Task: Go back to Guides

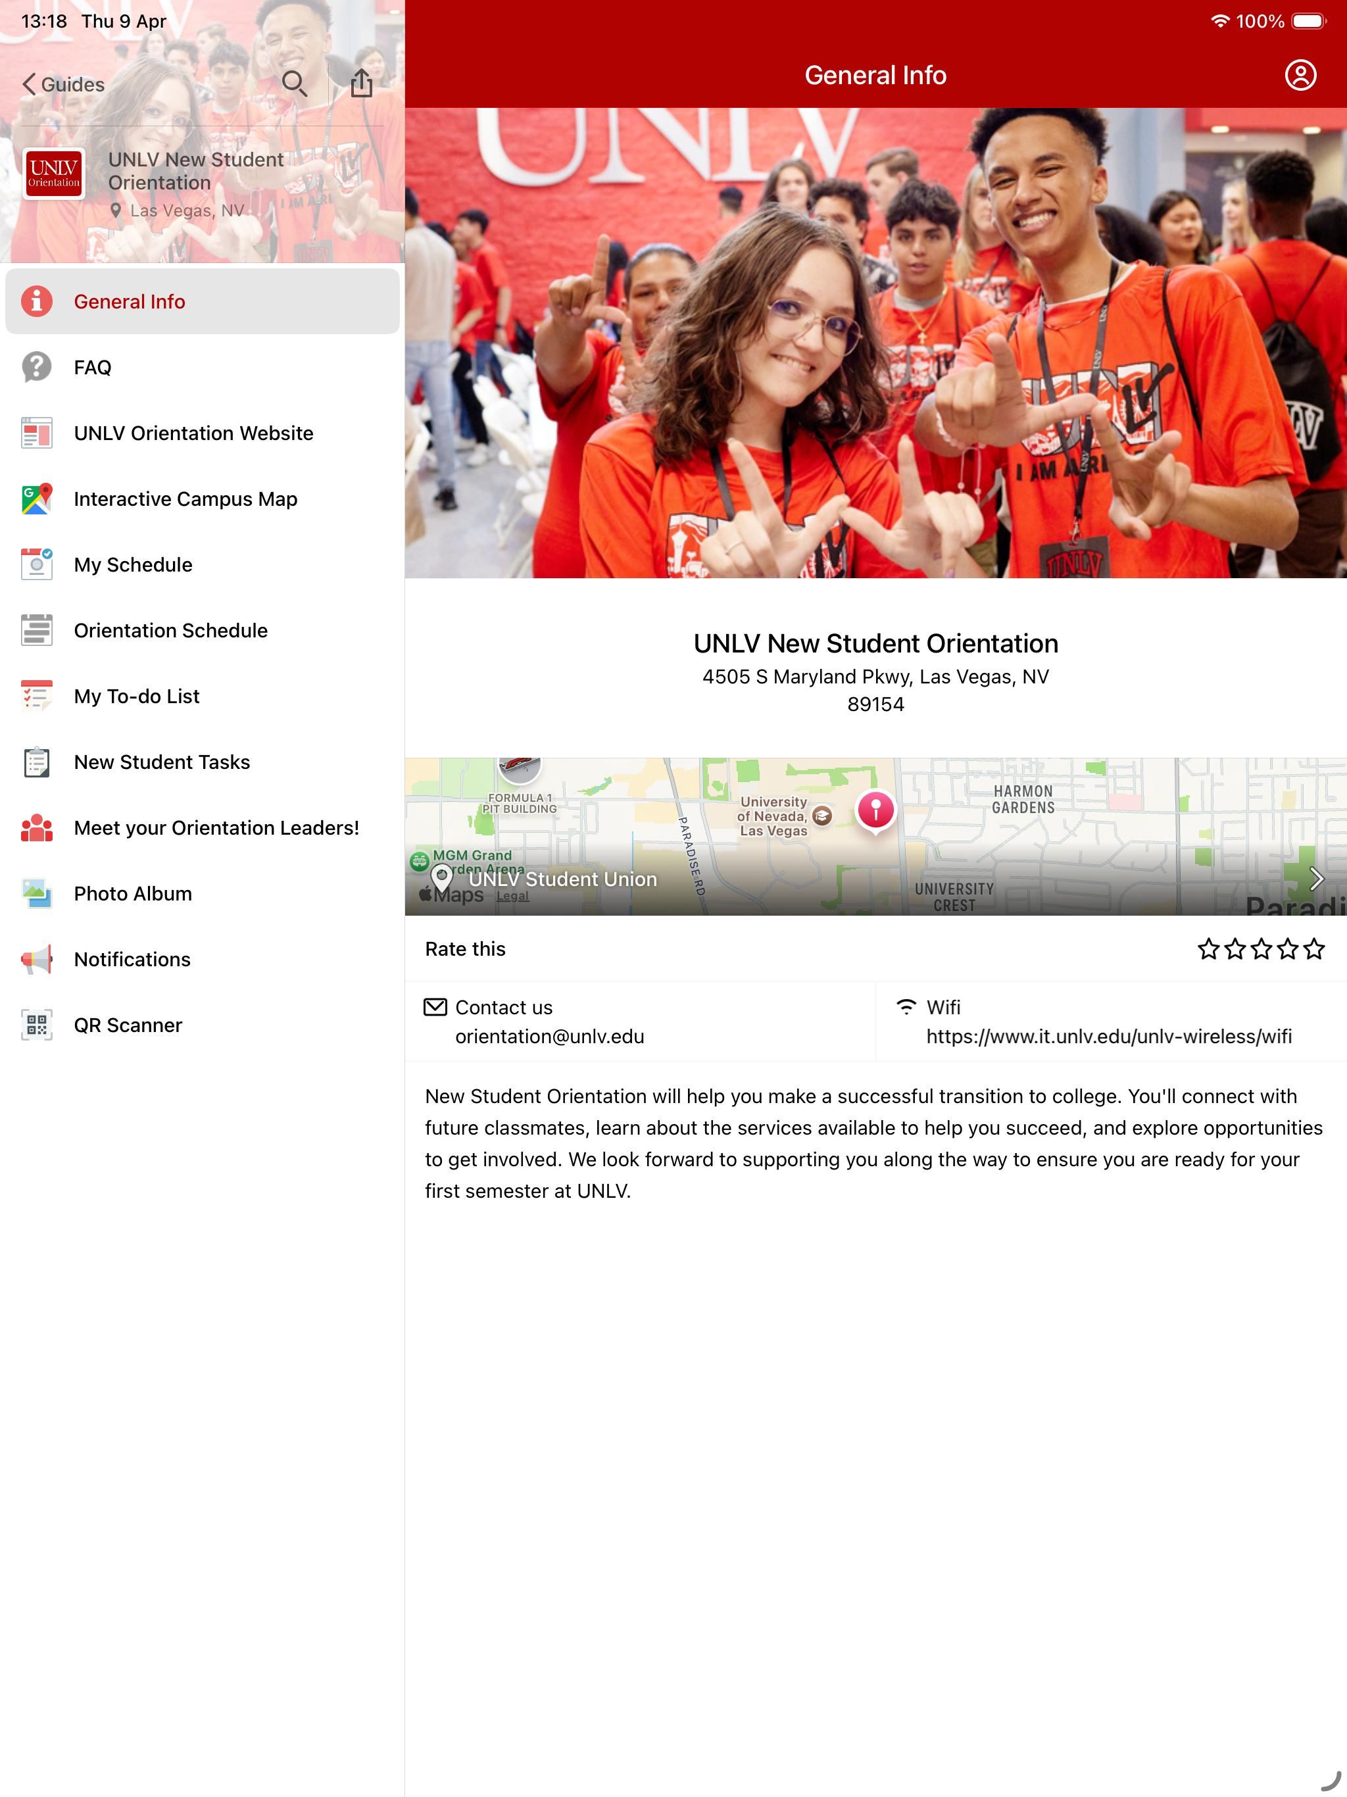Action: (x=63, y=84)
